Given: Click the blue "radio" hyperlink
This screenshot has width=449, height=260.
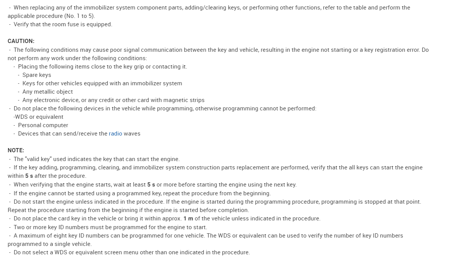Looking at the screenshot, I should click(x=115, y=134).
